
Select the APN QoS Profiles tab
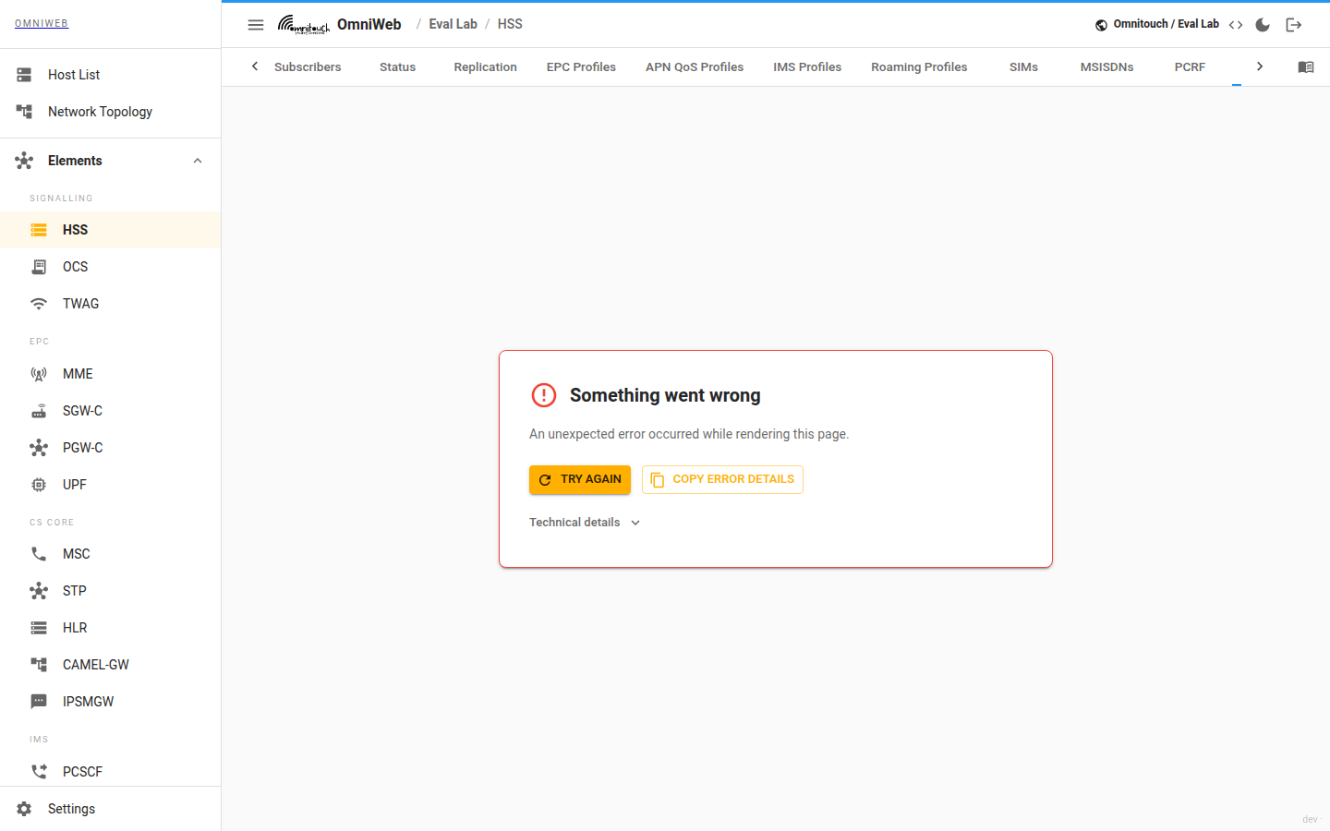point(695,66)
